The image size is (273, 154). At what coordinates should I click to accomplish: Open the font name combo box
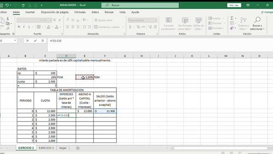click(29, 20)
